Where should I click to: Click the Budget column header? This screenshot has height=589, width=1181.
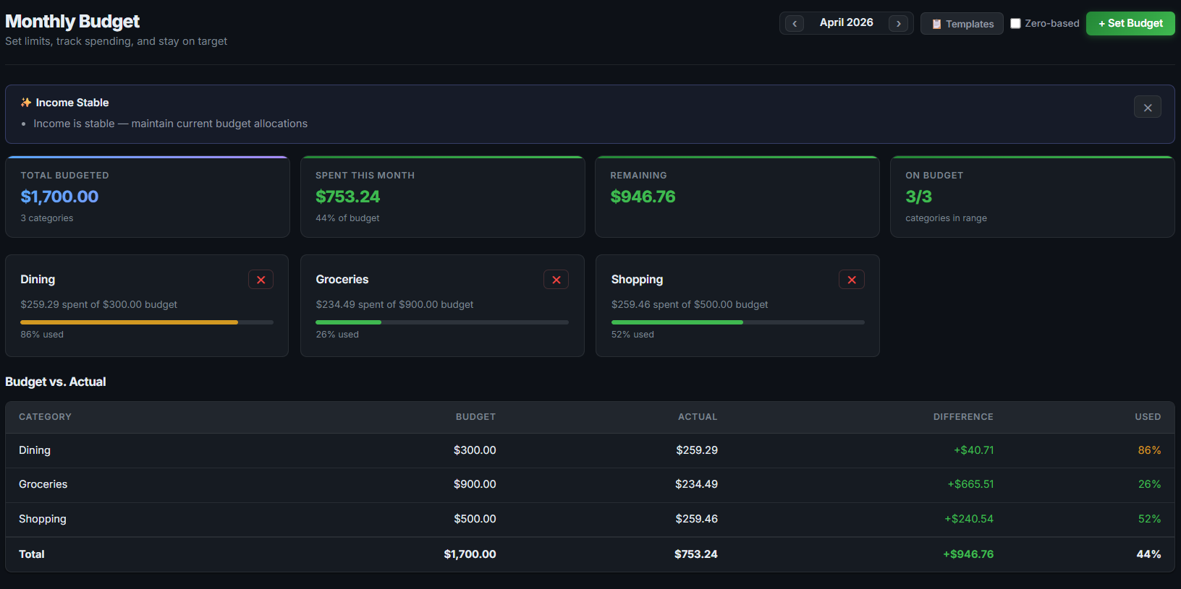pos(475,417)
